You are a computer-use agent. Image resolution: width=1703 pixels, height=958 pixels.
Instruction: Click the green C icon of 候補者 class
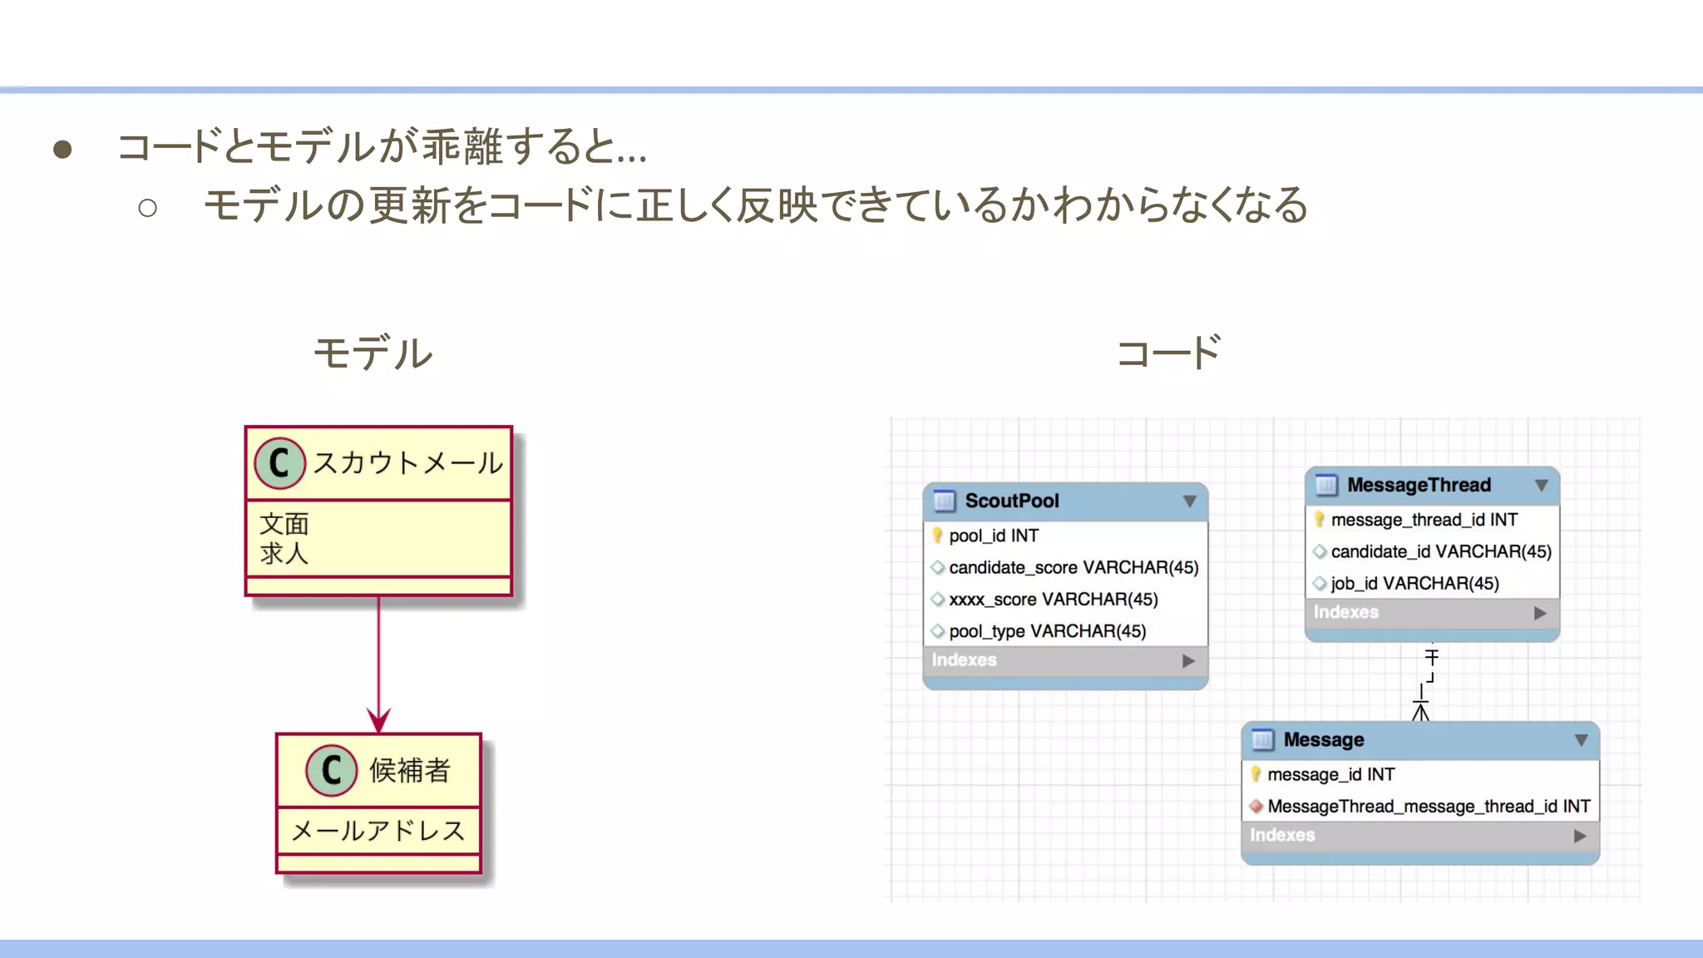tap(331, 770)
